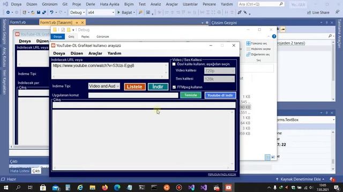Click the Save icon in VS toolbar
343x192 pixels.
pyautogui.click(x=39, y=12)
